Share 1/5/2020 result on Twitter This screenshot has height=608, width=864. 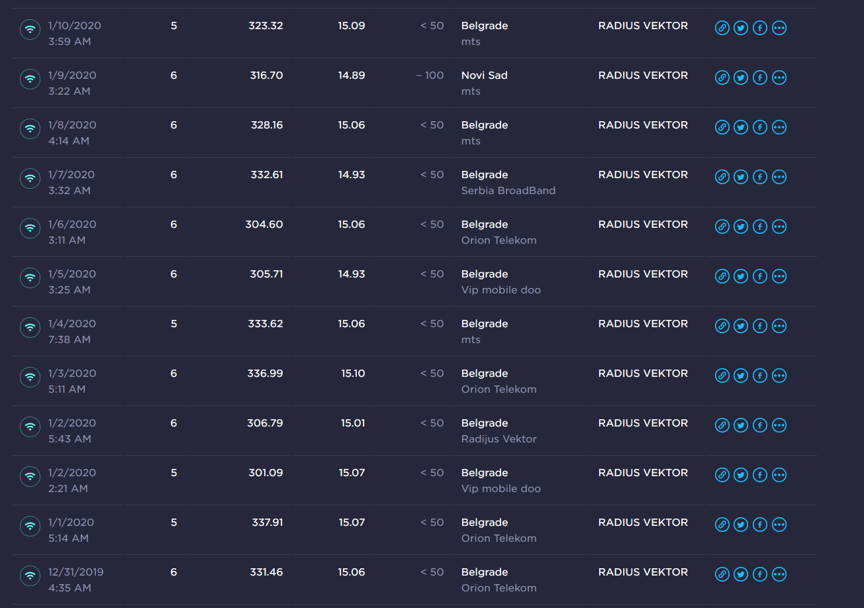tap(741, 276)
